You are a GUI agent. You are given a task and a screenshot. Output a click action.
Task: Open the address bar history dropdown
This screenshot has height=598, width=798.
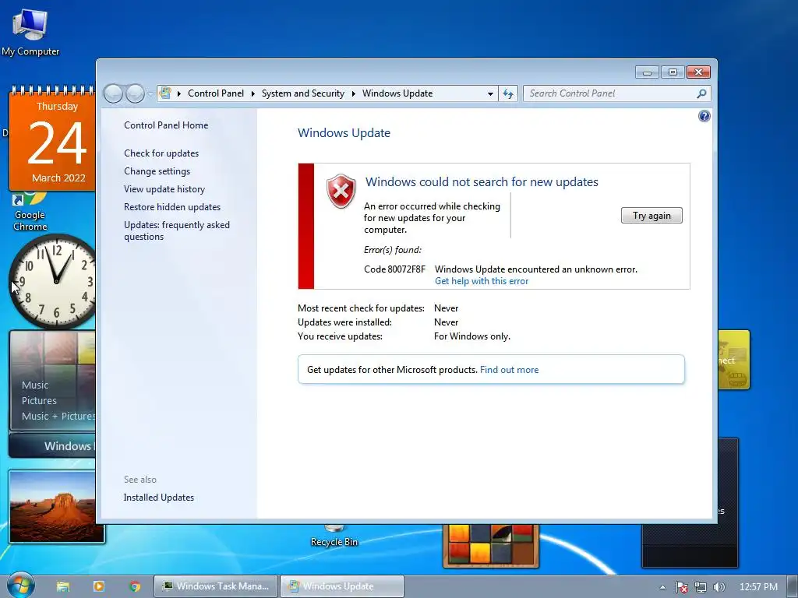(490, 93)
